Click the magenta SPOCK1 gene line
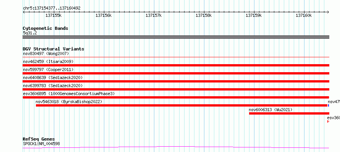 coord(176,147)
